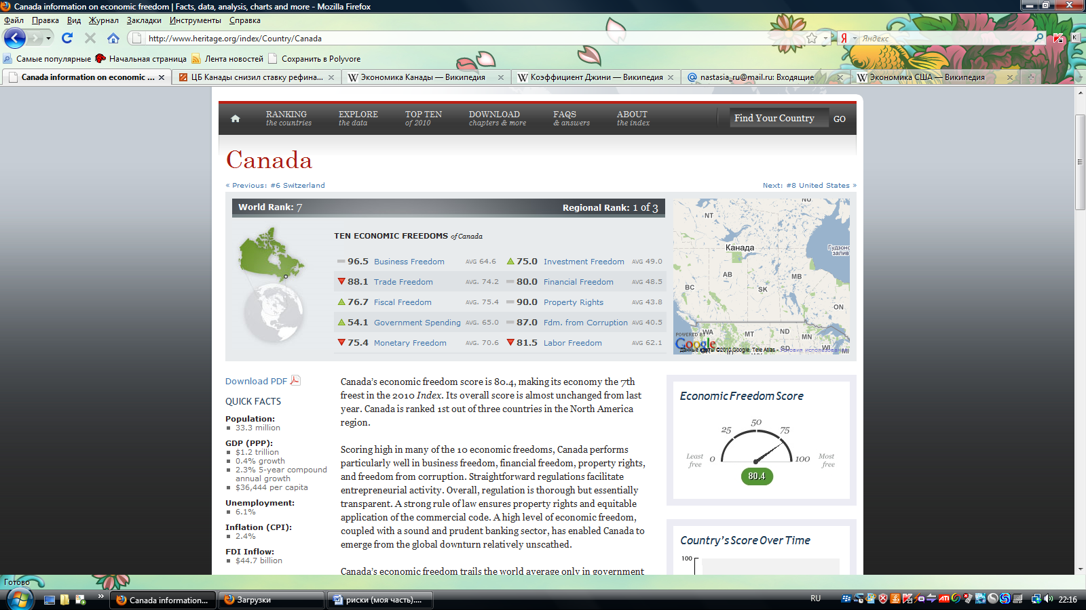
Task: Open a new tab with the plus button
Action: (1031, 77)
